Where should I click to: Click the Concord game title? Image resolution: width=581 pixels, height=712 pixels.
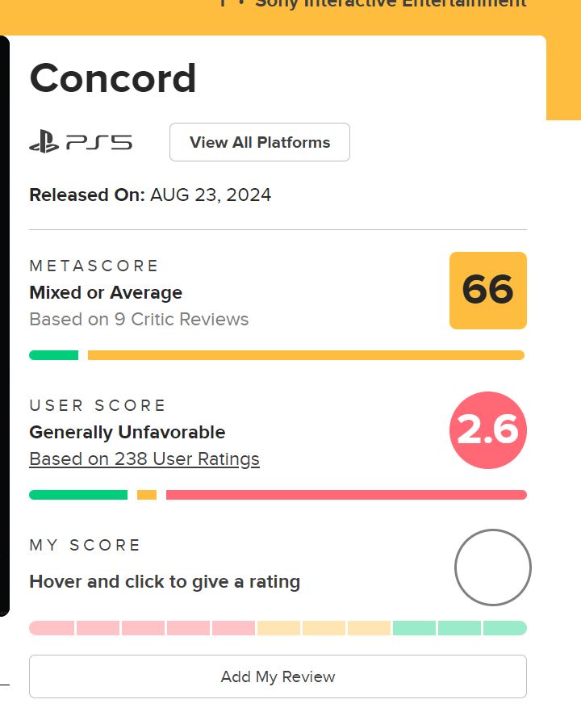pyautogui.click(x=113, y=78)
